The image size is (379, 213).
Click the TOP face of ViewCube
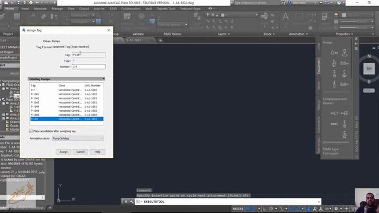(x=369, y=69)
